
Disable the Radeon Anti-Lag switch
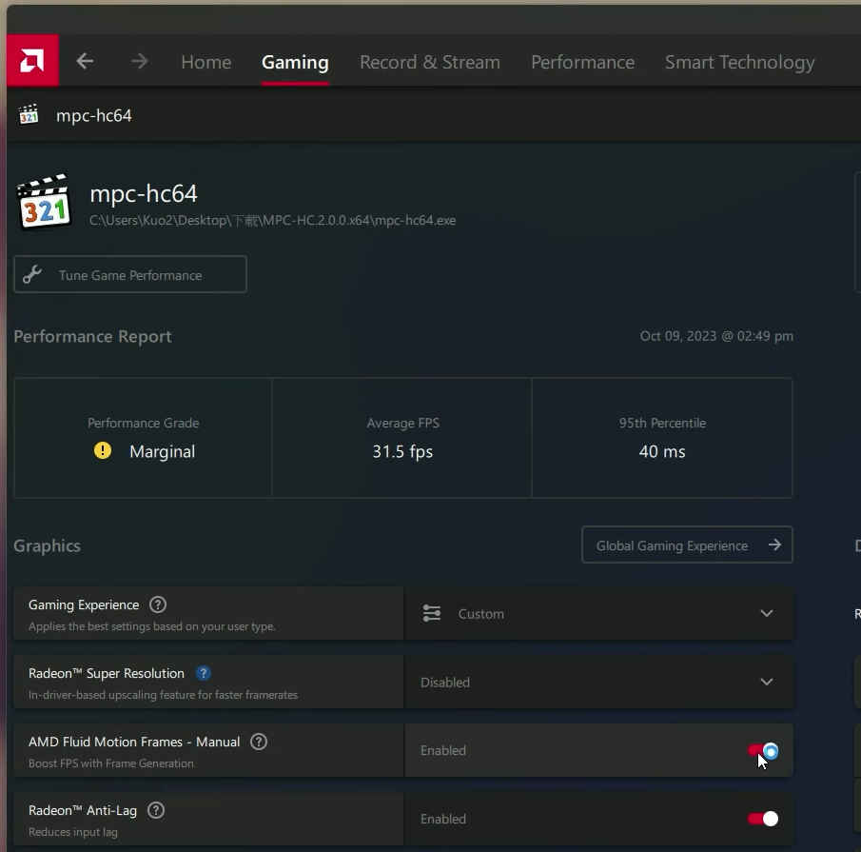763,819
